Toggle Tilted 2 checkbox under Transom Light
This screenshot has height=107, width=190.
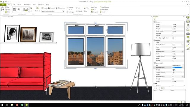173,74
